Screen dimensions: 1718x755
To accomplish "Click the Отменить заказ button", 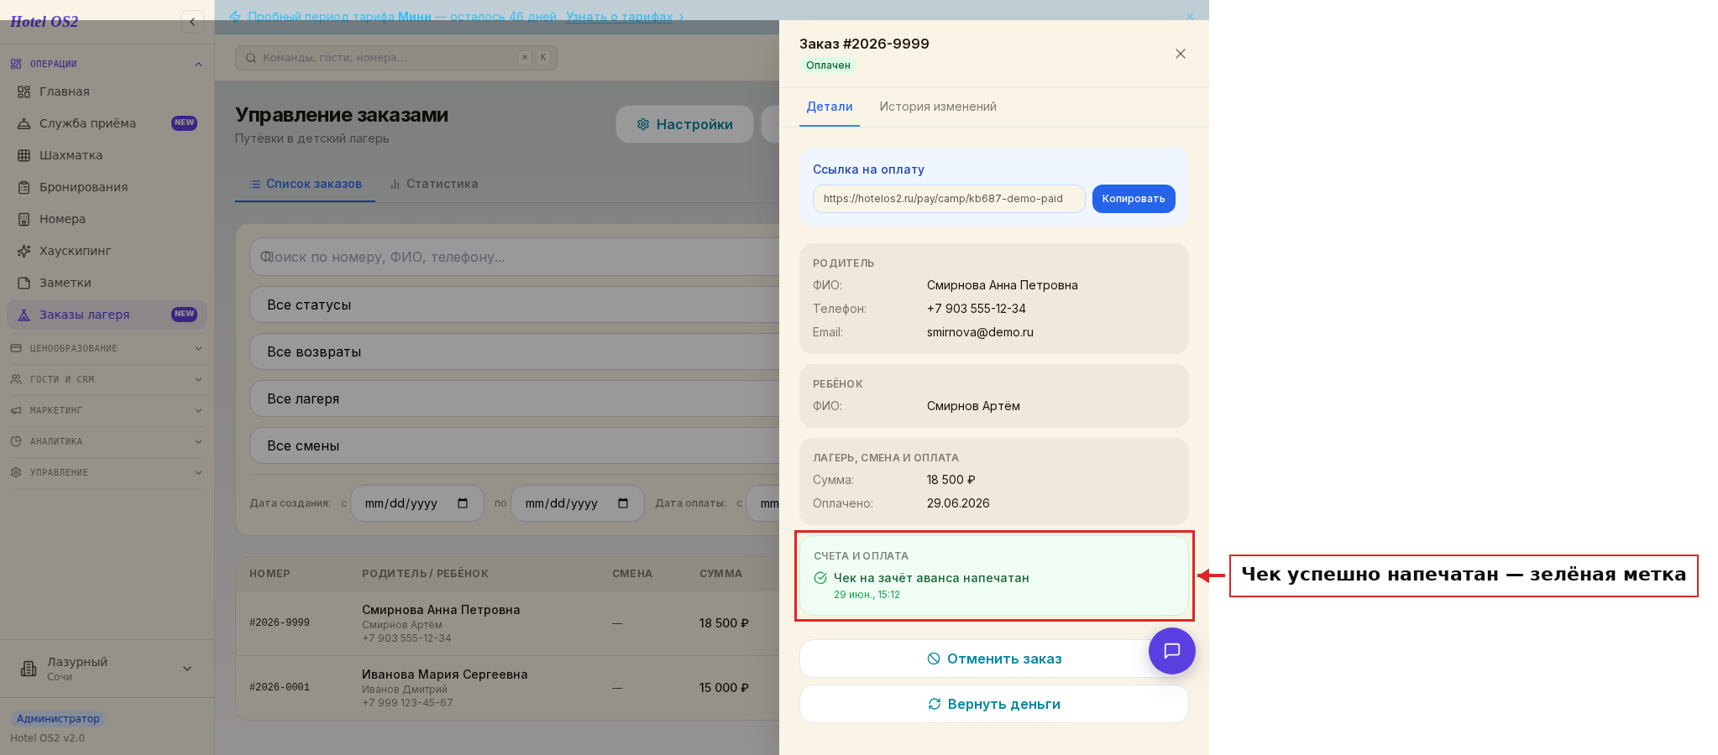I will point(994,659).
